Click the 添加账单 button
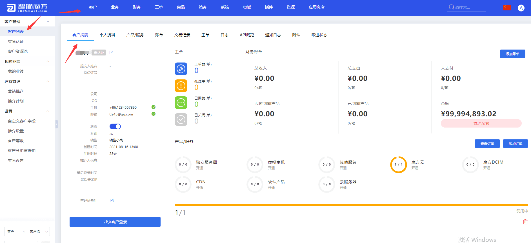The image size is (531, 243). pos(512,54)
